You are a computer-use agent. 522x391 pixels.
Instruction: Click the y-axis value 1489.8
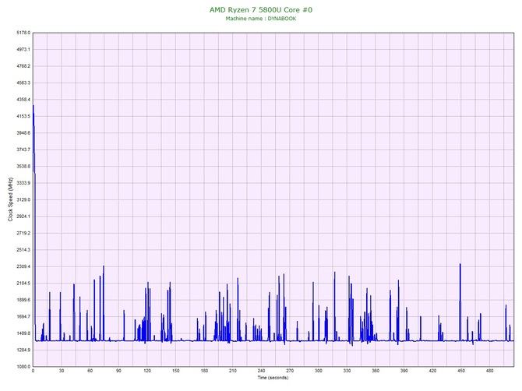23,333
